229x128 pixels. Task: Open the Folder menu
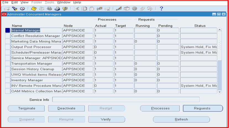coord(37,2)
